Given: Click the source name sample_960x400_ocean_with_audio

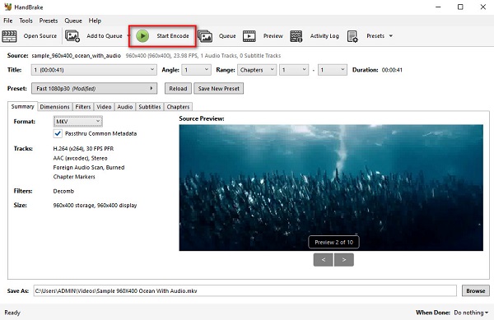Looking at the screenshot, I should click(x=77, y=56).
